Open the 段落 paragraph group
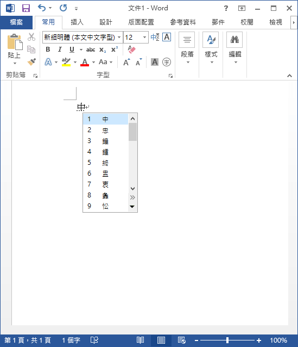298x347 pixels. point(187,48)
